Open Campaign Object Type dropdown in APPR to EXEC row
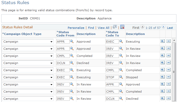Screen dimensions: 179x102 [x=28, y=42]
